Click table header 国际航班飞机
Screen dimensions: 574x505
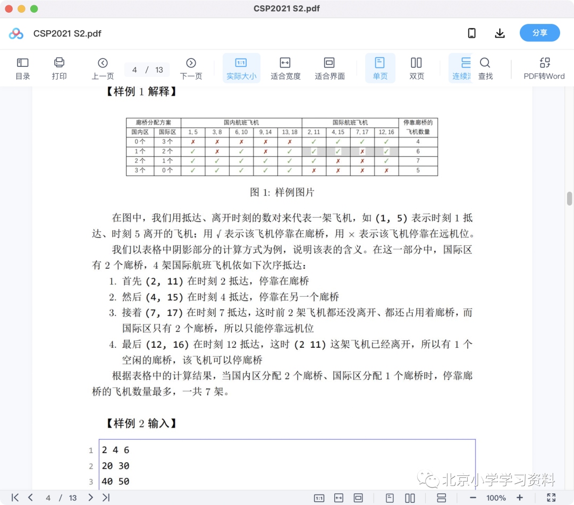[x=350, y=122]
